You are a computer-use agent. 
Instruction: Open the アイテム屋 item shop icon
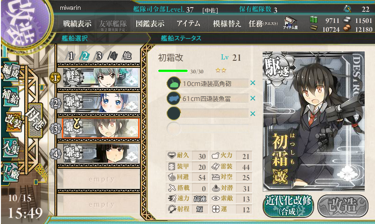(x=290, y=23)
